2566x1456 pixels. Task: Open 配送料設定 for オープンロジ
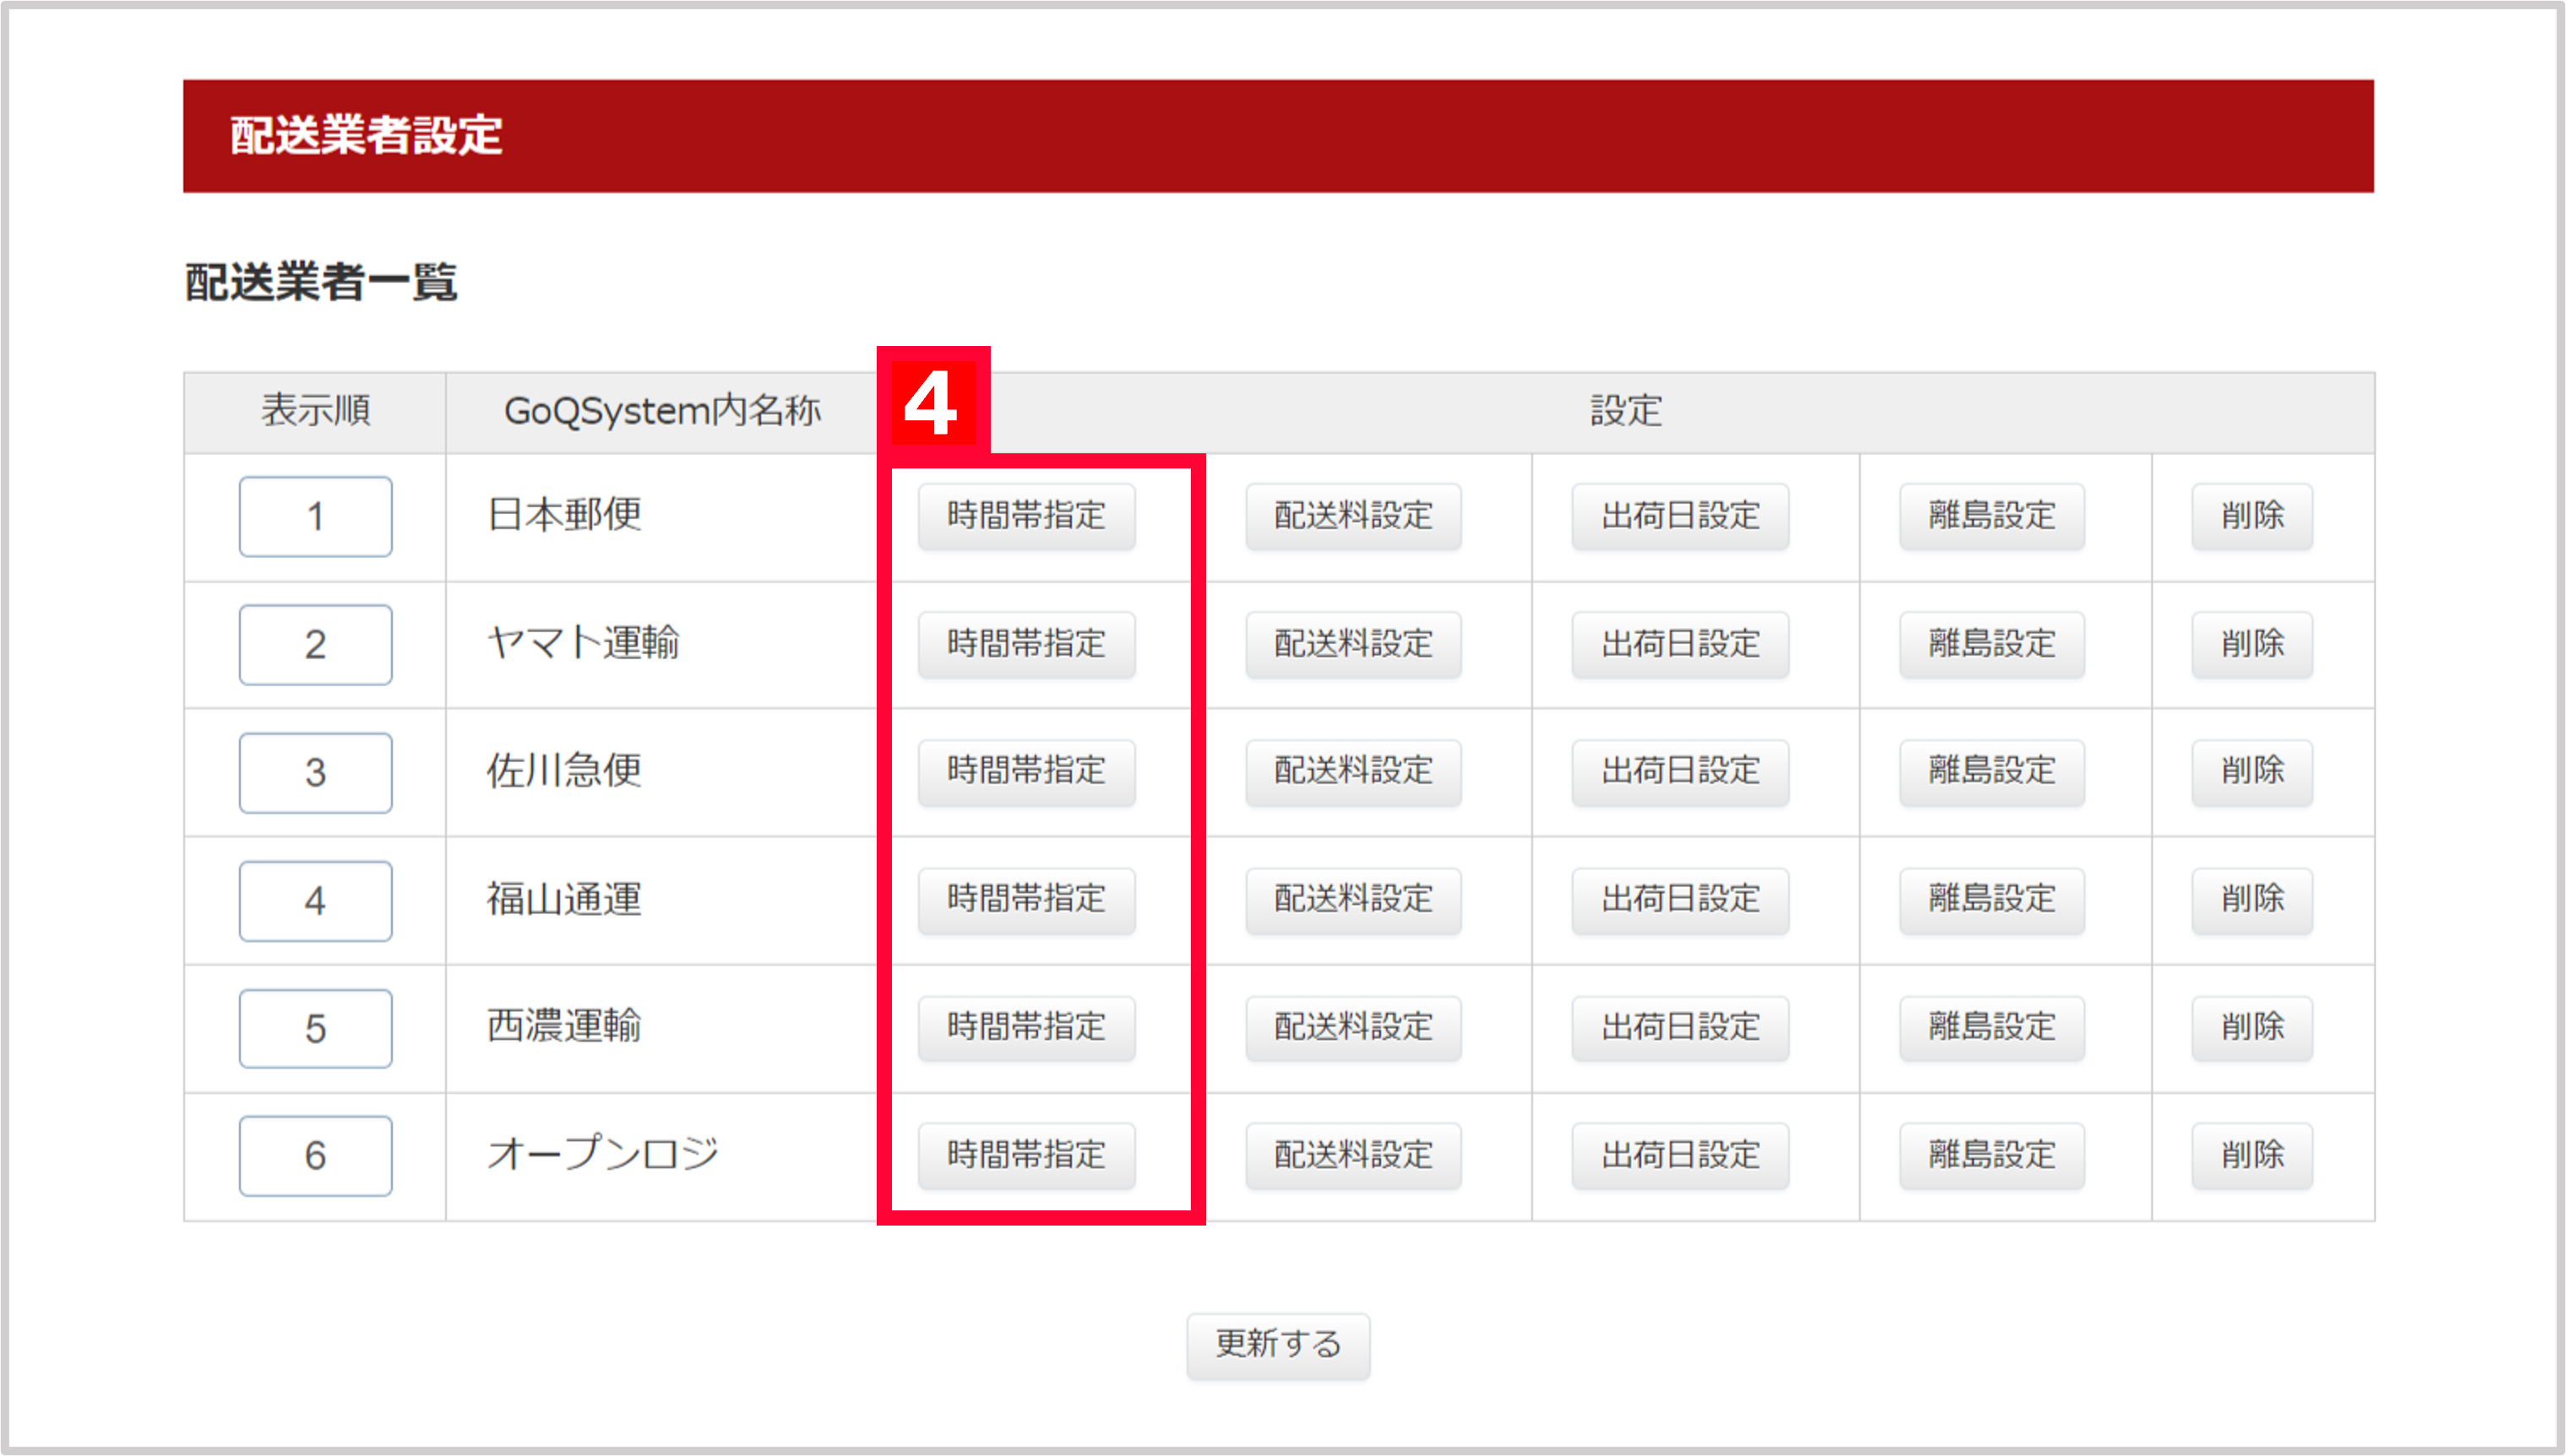1354,1156
